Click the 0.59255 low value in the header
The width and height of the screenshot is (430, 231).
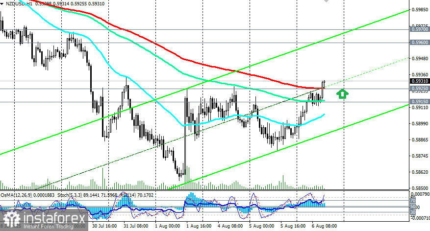[79, 4]
